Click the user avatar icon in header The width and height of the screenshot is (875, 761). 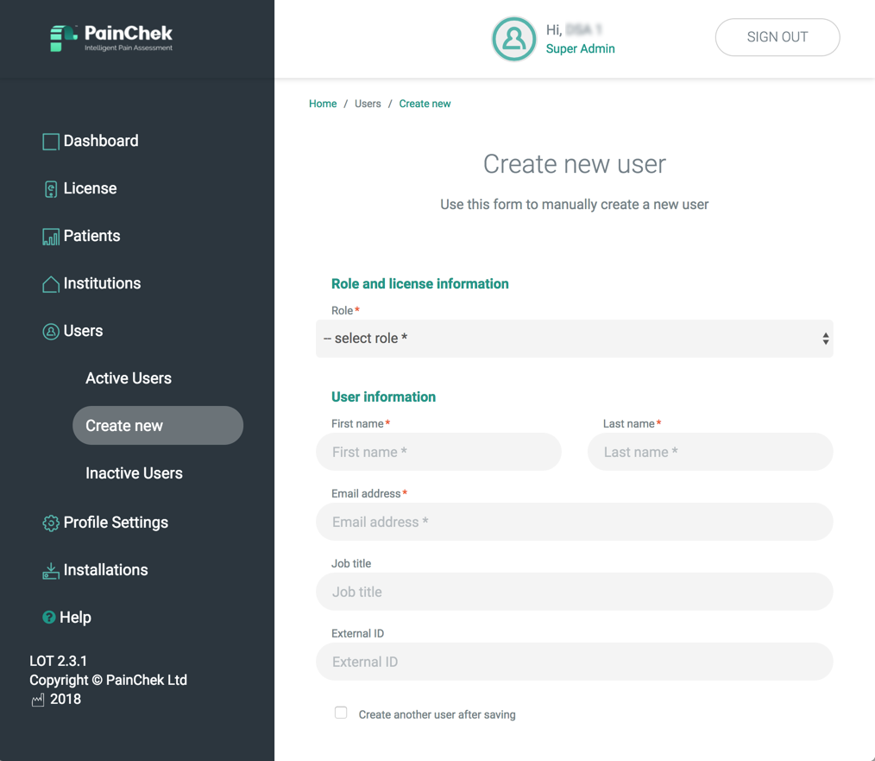tap(514, 39)
